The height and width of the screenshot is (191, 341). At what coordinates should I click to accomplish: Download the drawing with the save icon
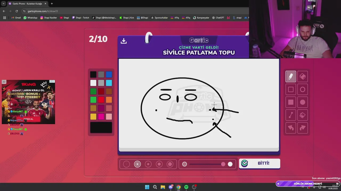coord(124,41)
